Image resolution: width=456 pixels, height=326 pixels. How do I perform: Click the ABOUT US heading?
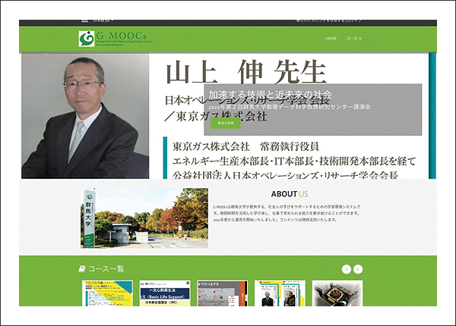[x=290, y=194]
